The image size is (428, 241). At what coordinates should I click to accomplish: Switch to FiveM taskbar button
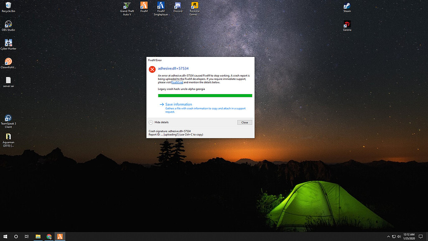click(60, 236)
